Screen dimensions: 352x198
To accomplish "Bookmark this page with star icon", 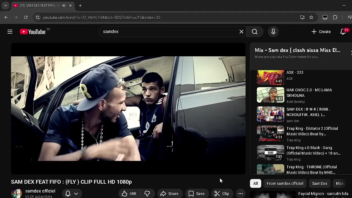I will coord(311,17).
